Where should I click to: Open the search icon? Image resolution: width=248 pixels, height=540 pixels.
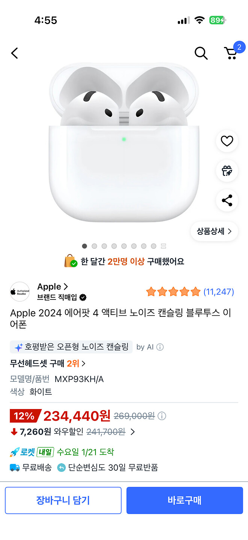201,53
